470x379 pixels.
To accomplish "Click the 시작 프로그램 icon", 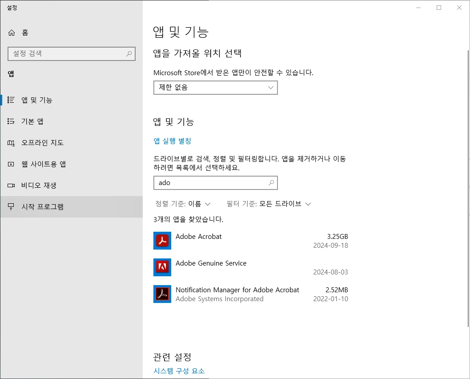I will point(11,206).
